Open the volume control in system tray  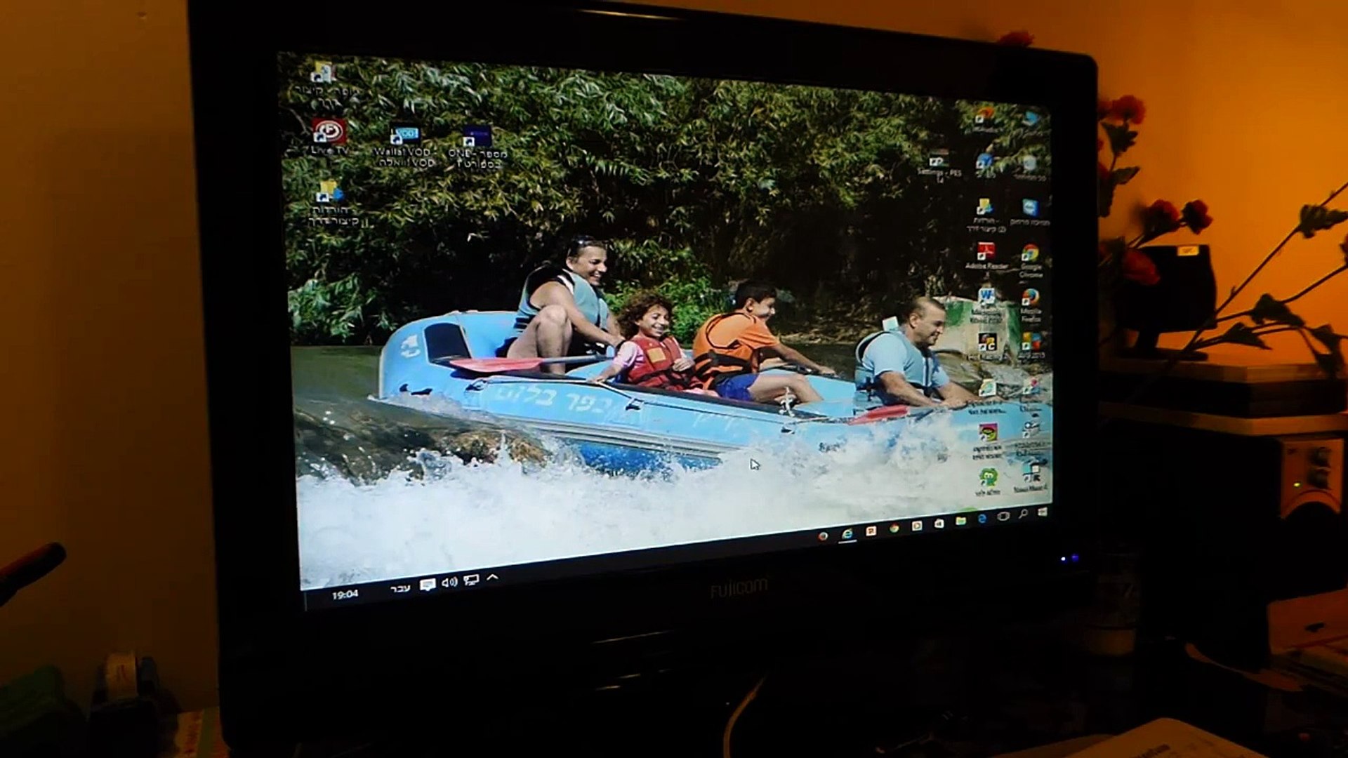449,581
